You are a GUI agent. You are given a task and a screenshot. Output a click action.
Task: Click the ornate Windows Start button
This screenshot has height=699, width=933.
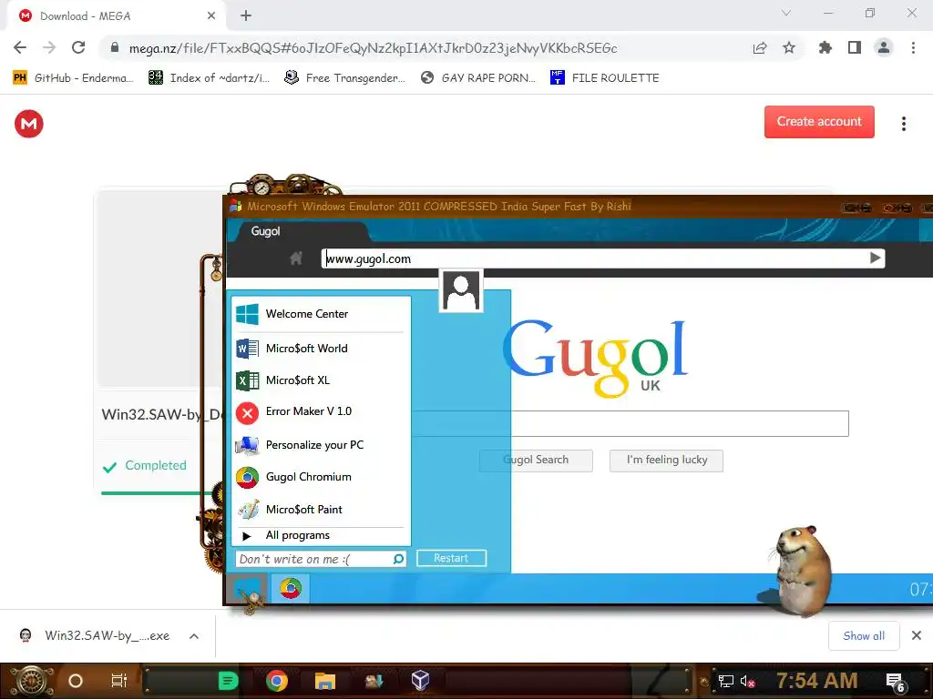click(32, 681)
